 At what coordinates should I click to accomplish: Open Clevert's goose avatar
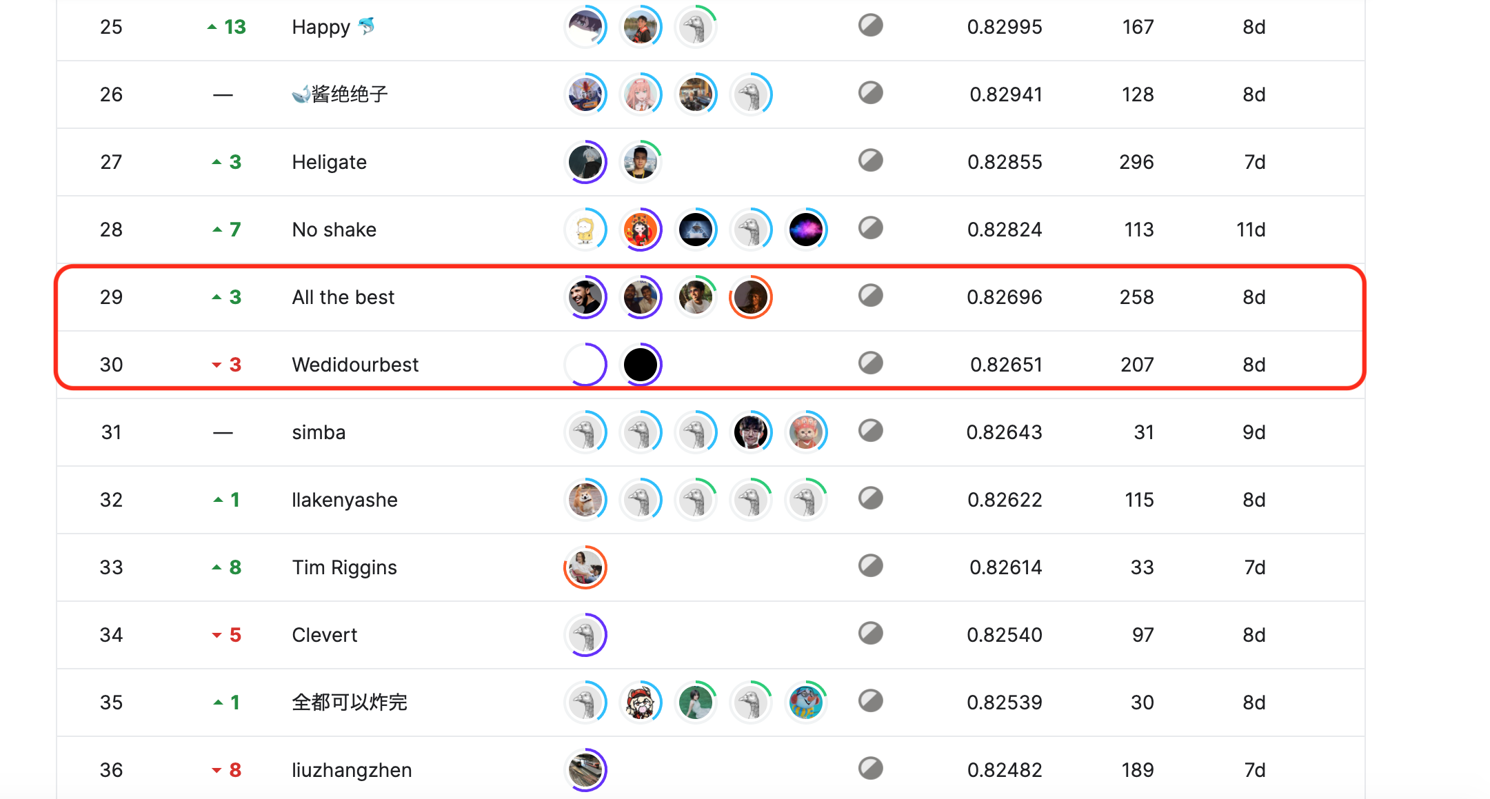[585, 635]
